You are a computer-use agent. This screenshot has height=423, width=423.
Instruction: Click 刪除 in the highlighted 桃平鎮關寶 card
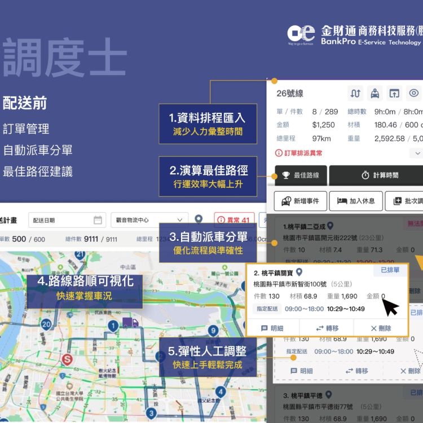381,328
